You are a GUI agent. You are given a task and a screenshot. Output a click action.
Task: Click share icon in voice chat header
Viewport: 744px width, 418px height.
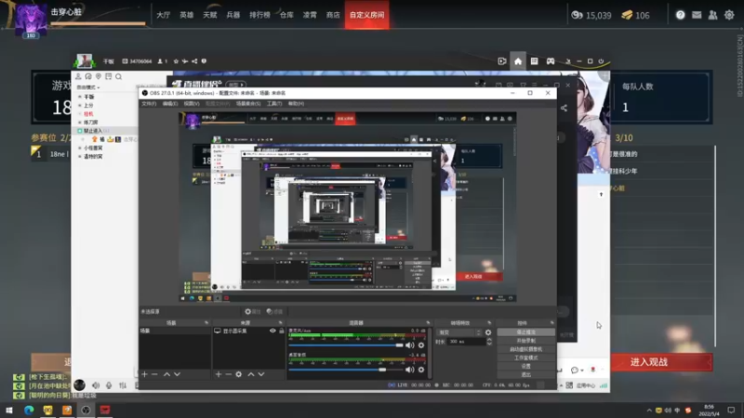tap(194, 61)
